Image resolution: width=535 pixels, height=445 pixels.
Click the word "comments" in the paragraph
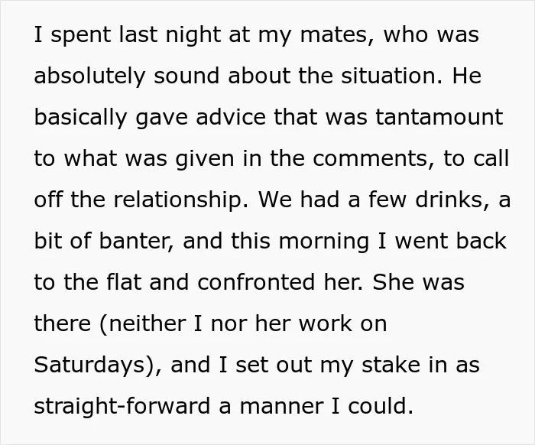coord(370,158)
